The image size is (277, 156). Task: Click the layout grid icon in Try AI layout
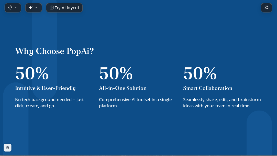click(51, 8)
